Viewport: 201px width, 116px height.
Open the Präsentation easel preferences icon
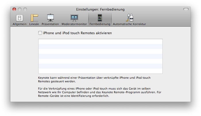[50, 18]
